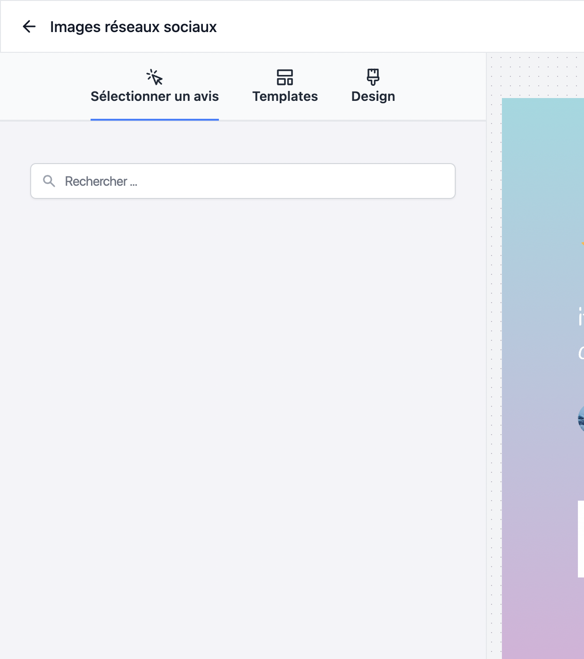
Task: Click the Images réseaux sociaux title
Action: click(x=133, y=27)
